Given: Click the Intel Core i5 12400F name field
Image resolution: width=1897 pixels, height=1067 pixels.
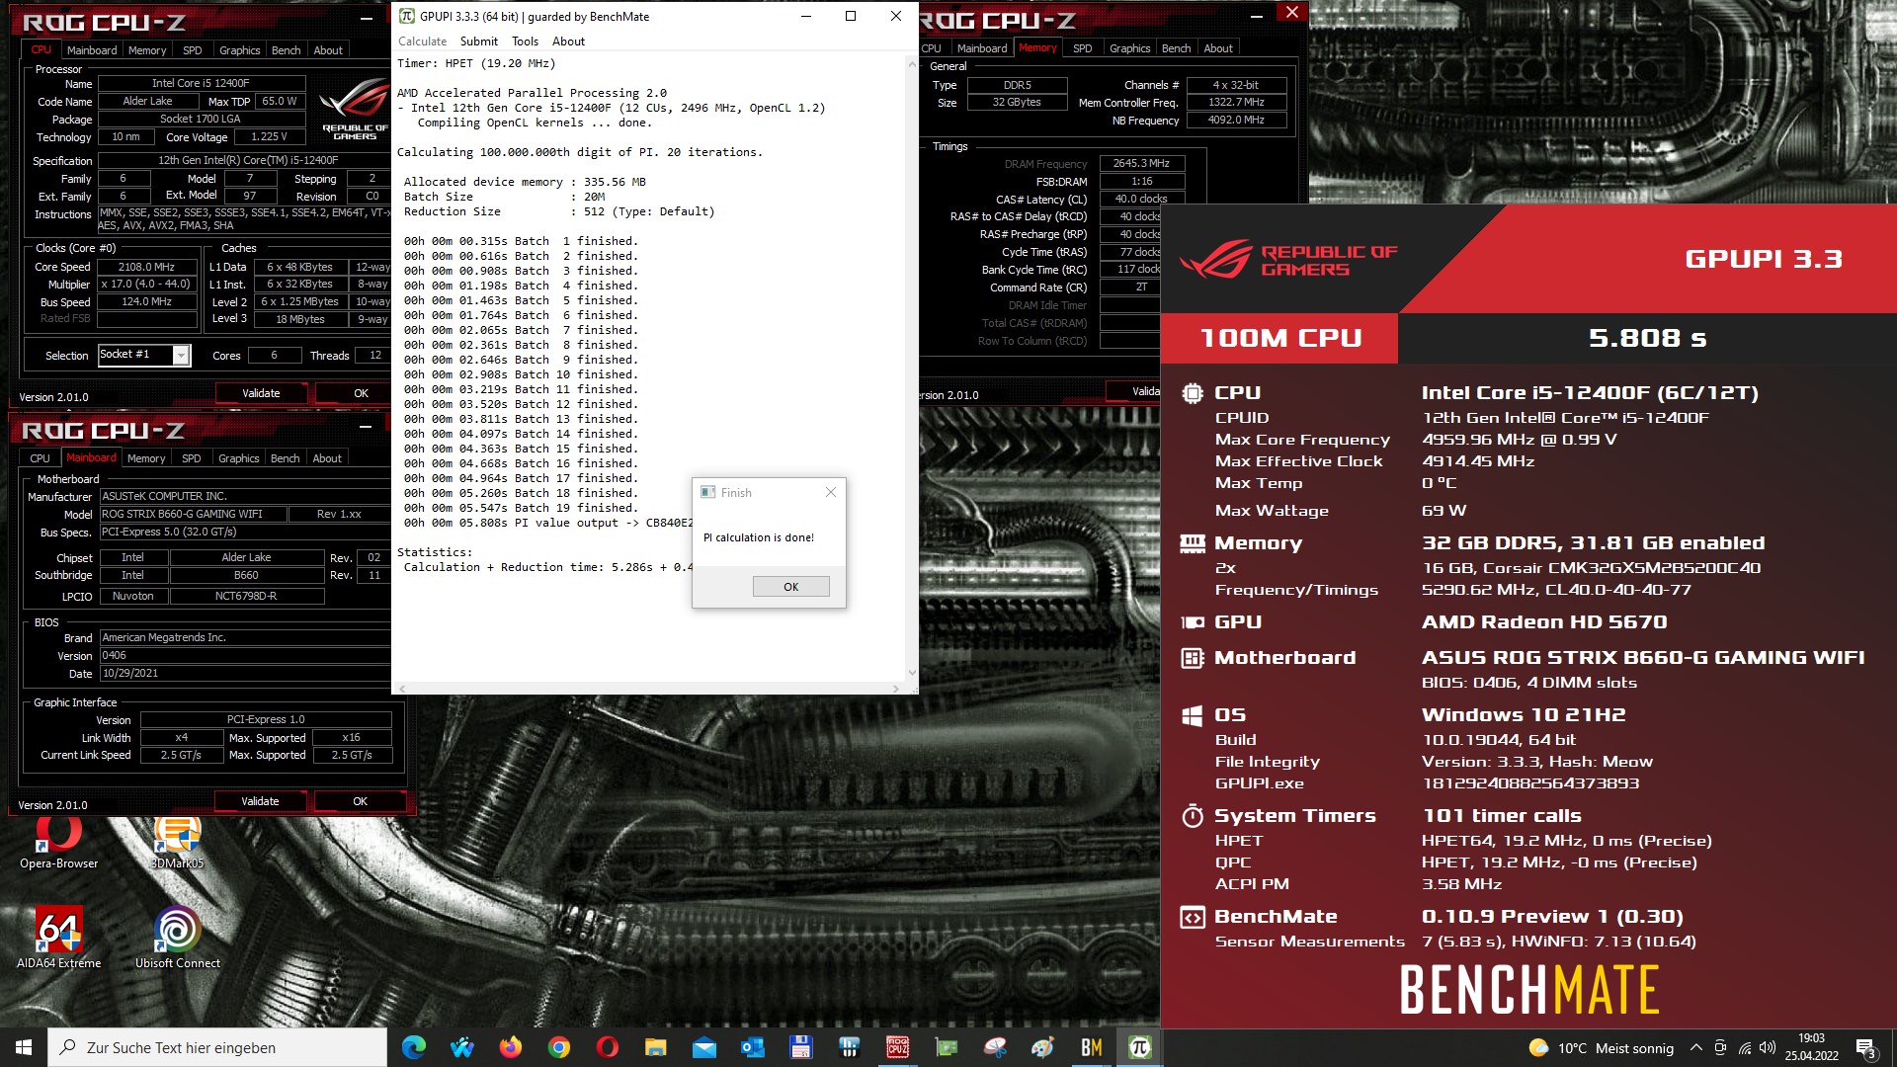Looking at the screenshot, I should 201,83.
